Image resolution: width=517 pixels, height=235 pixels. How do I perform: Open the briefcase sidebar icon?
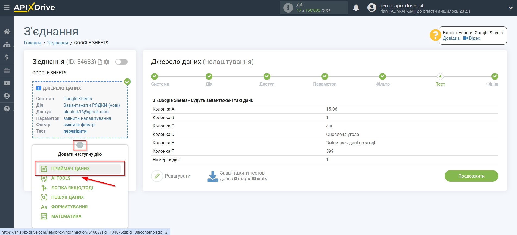point(7,70)
